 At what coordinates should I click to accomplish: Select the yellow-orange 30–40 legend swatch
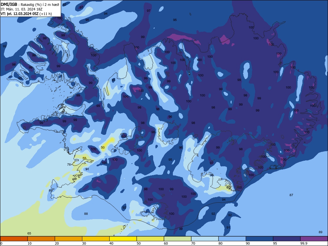(96, 239)
